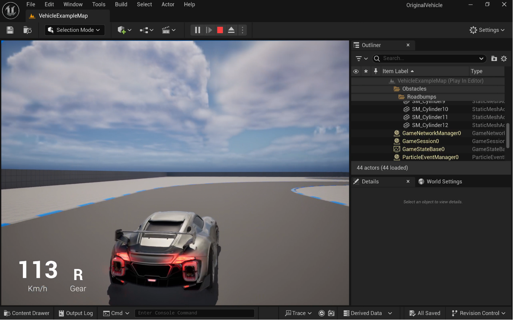
Task: Switch to the VehicleExampleMap tab
Action: click(63, 16)
